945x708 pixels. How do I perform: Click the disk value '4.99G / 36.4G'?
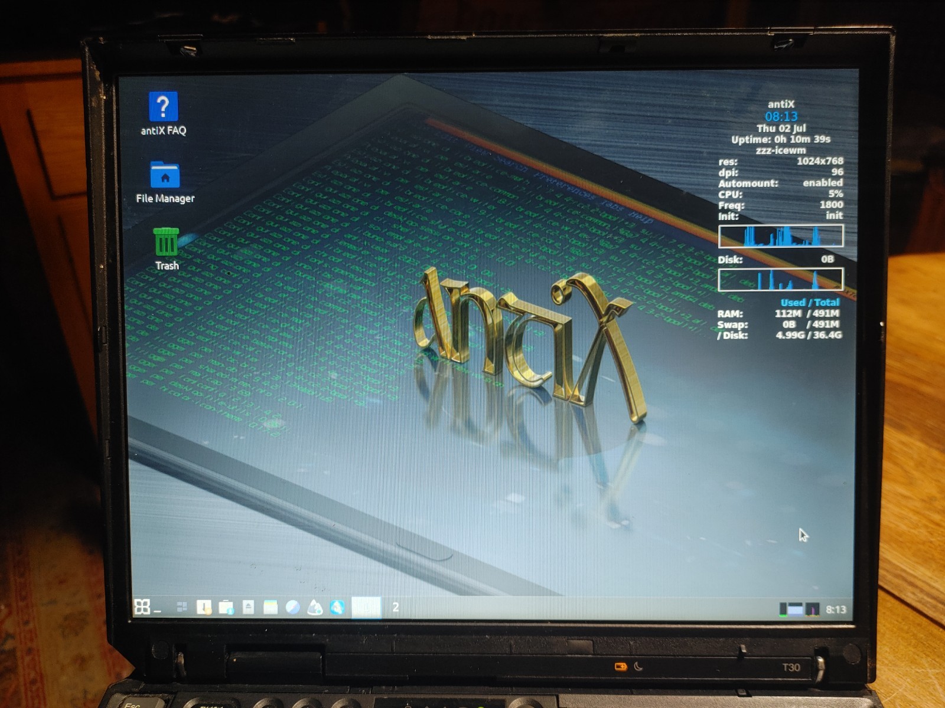pos(809,335)
